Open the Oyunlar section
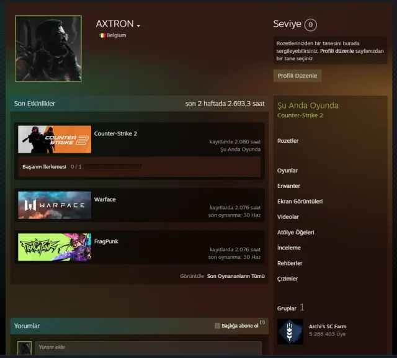Image resolution: width=397 pixels, height=358 pixels. click(x=287, y=171)
